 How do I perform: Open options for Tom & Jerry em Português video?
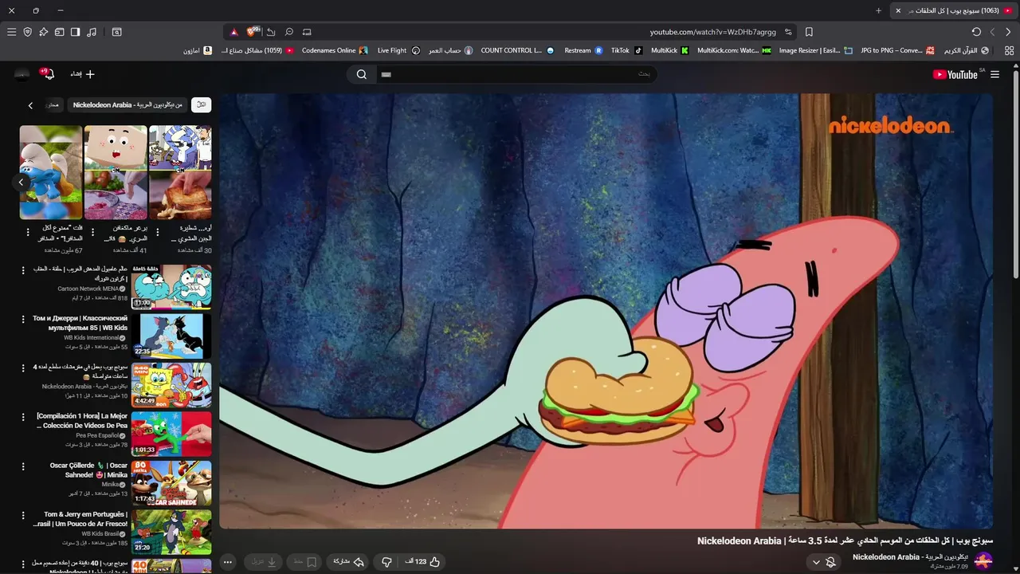point(23,515)
